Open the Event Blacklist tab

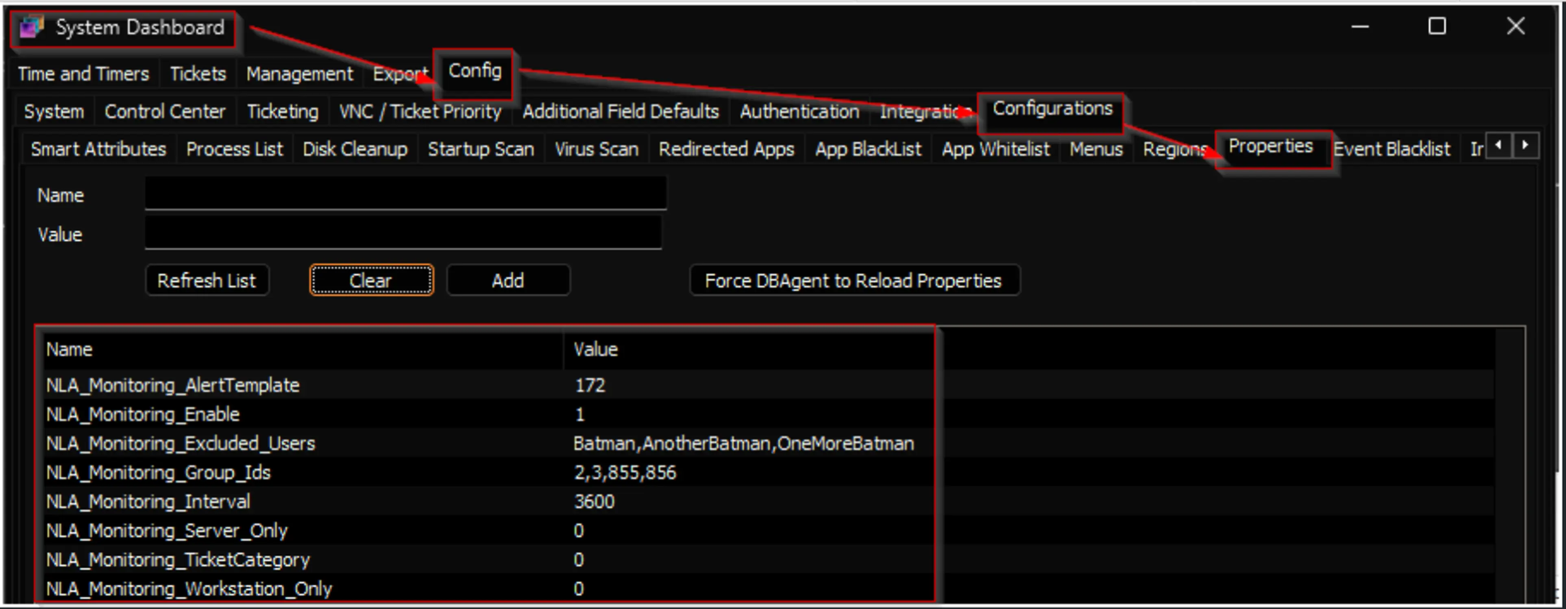(1392, 150)
